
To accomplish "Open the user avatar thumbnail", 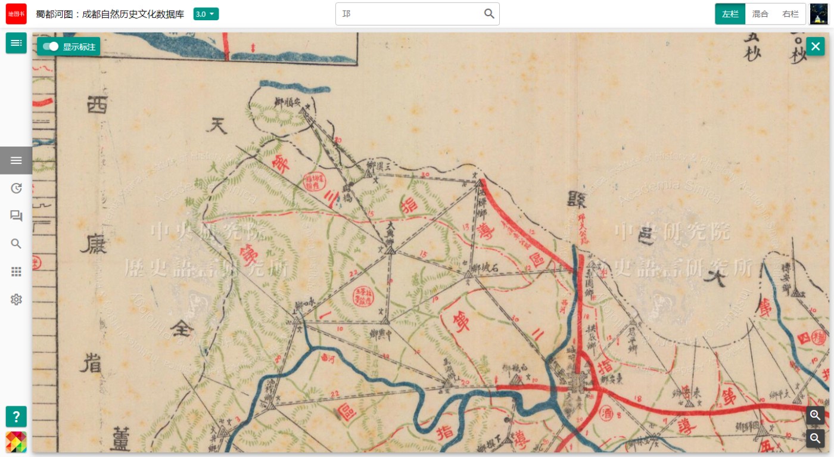I will click(x=819, y=14).
